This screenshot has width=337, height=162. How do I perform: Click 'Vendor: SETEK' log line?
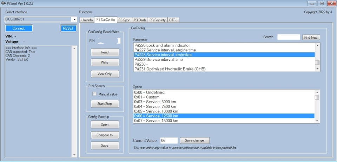[x=17, y=59]
